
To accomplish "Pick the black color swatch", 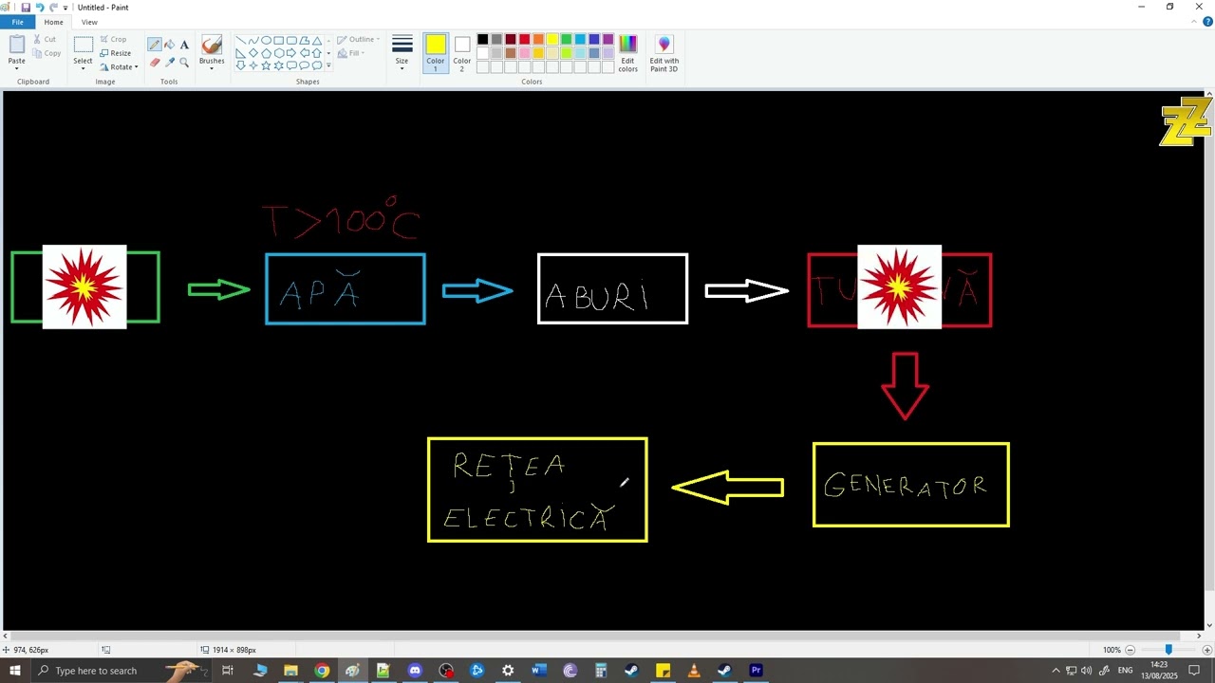I will point(482,39).
